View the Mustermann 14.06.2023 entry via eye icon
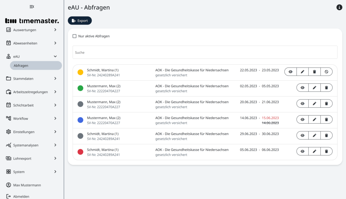Viewport: 346px width, 199px height. (x=302, y=119)
